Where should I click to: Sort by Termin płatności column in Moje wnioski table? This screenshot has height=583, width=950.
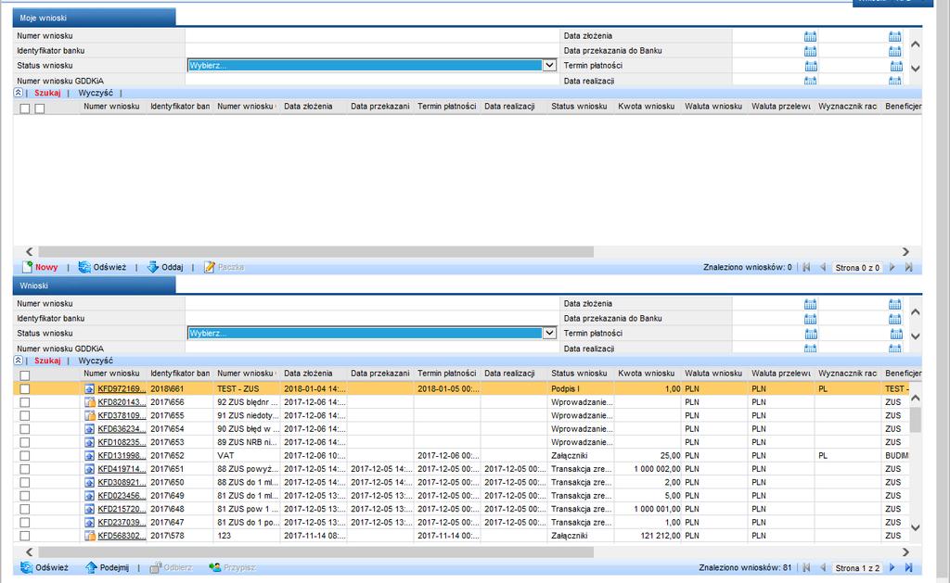(446, 106)
